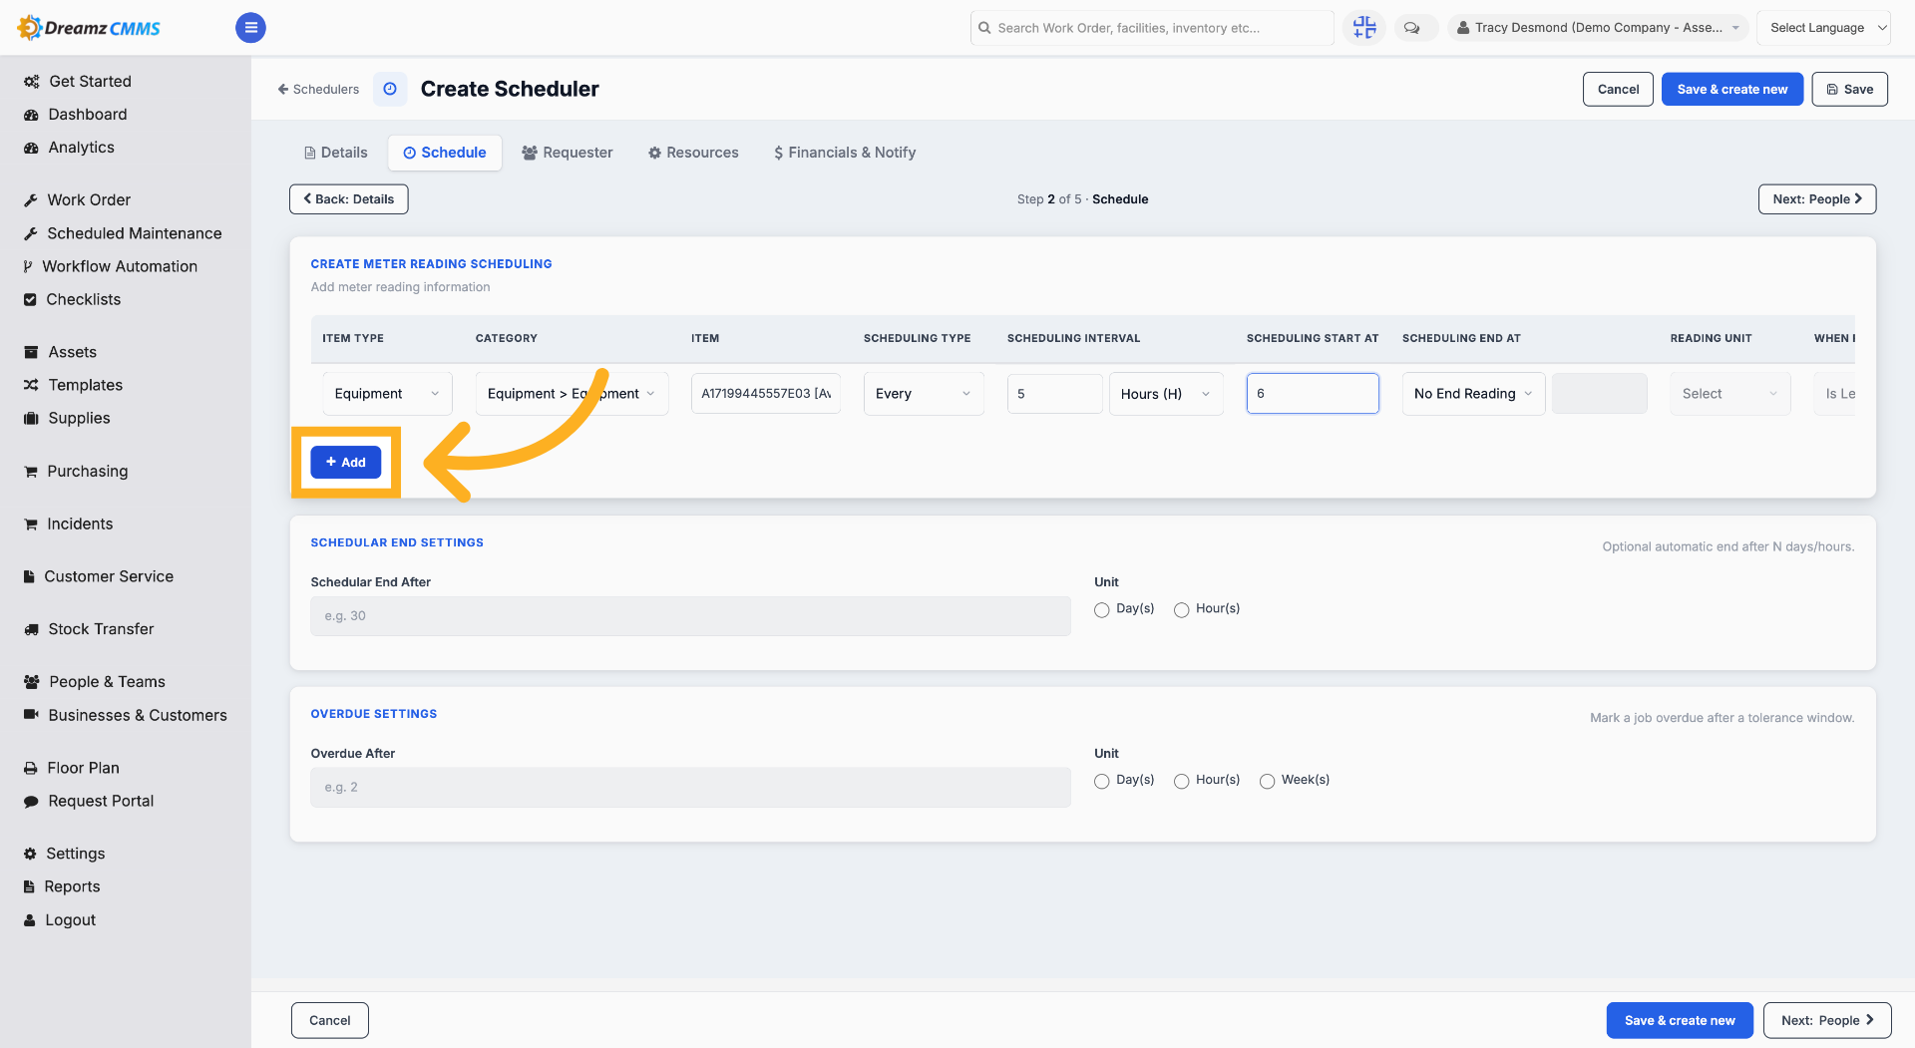Viewport: 1915px width, 1048px height.
Task: Click the blue Add row button
Action: pyautogui.click(x=346, y=463)
